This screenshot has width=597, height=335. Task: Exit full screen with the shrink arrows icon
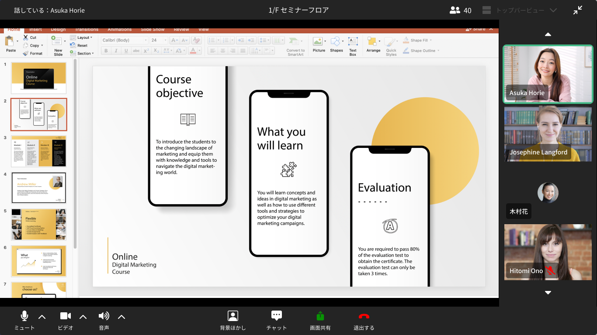pyautogui.click(x=578, y=10)
